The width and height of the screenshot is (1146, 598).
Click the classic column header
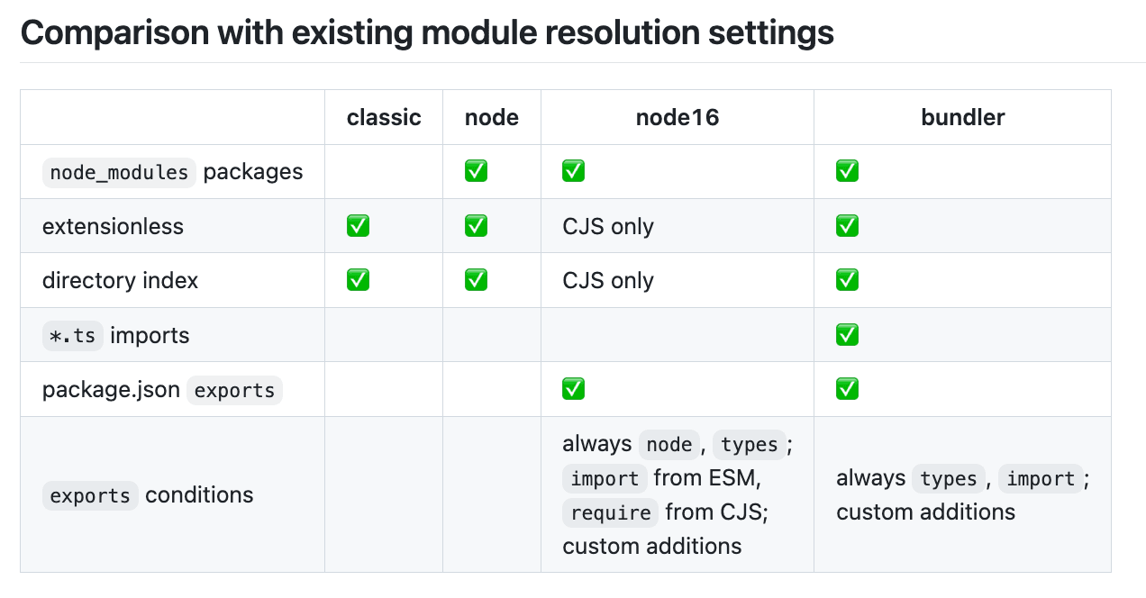click(x=384, y=117)
